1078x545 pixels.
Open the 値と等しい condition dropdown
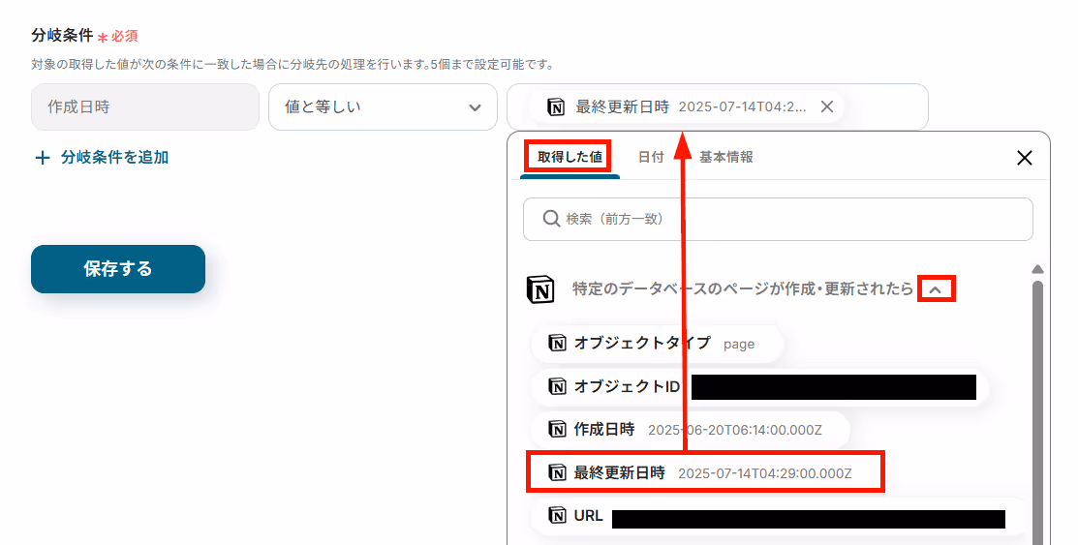(383, 107)
